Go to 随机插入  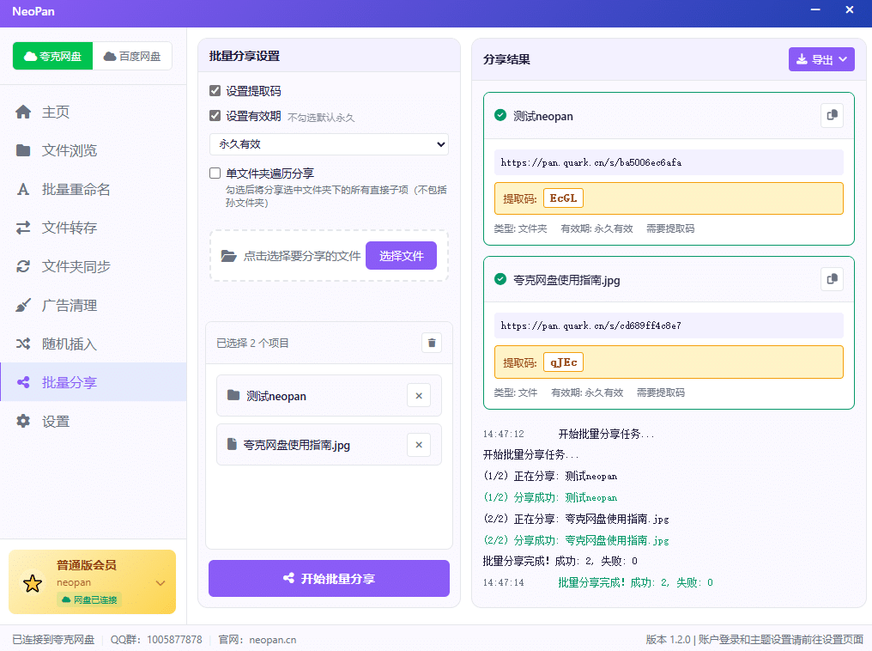94,344
